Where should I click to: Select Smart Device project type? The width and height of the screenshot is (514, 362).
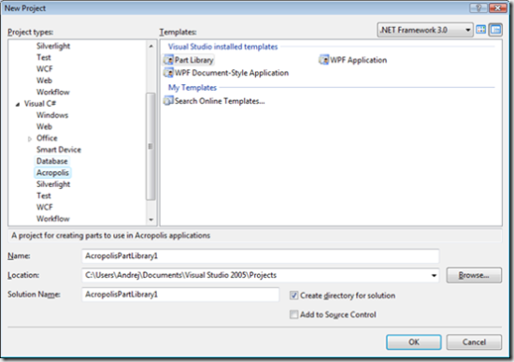59,150
